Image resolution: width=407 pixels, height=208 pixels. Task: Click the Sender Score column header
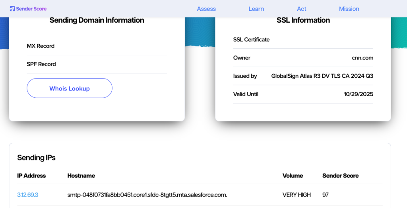point(340,175)
